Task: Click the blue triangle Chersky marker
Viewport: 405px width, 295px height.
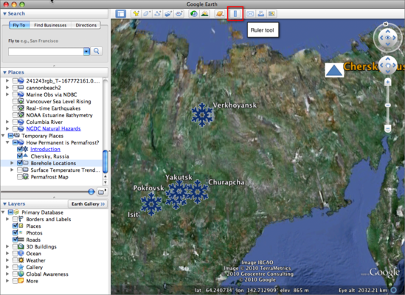Action: [334, 70]
